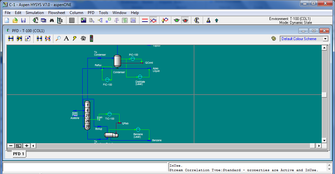Open the Object Palette colored stack icon

tap(92, 38)
